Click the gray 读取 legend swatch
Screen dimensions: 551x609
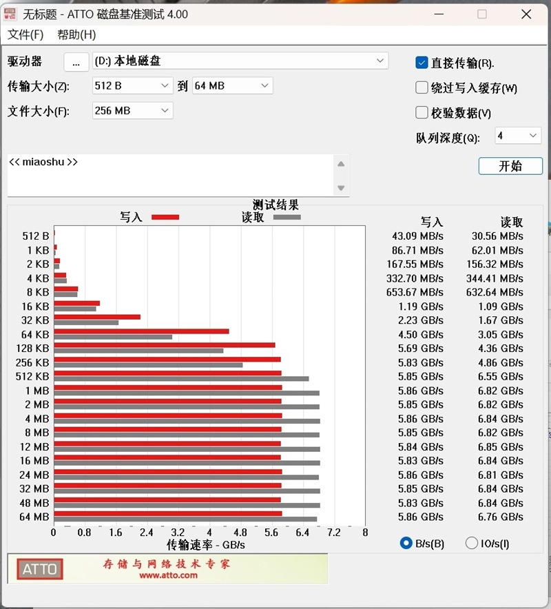click(287, 218)
